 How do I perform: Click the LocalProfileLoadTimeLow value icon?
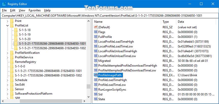click(x=96, y=46)
